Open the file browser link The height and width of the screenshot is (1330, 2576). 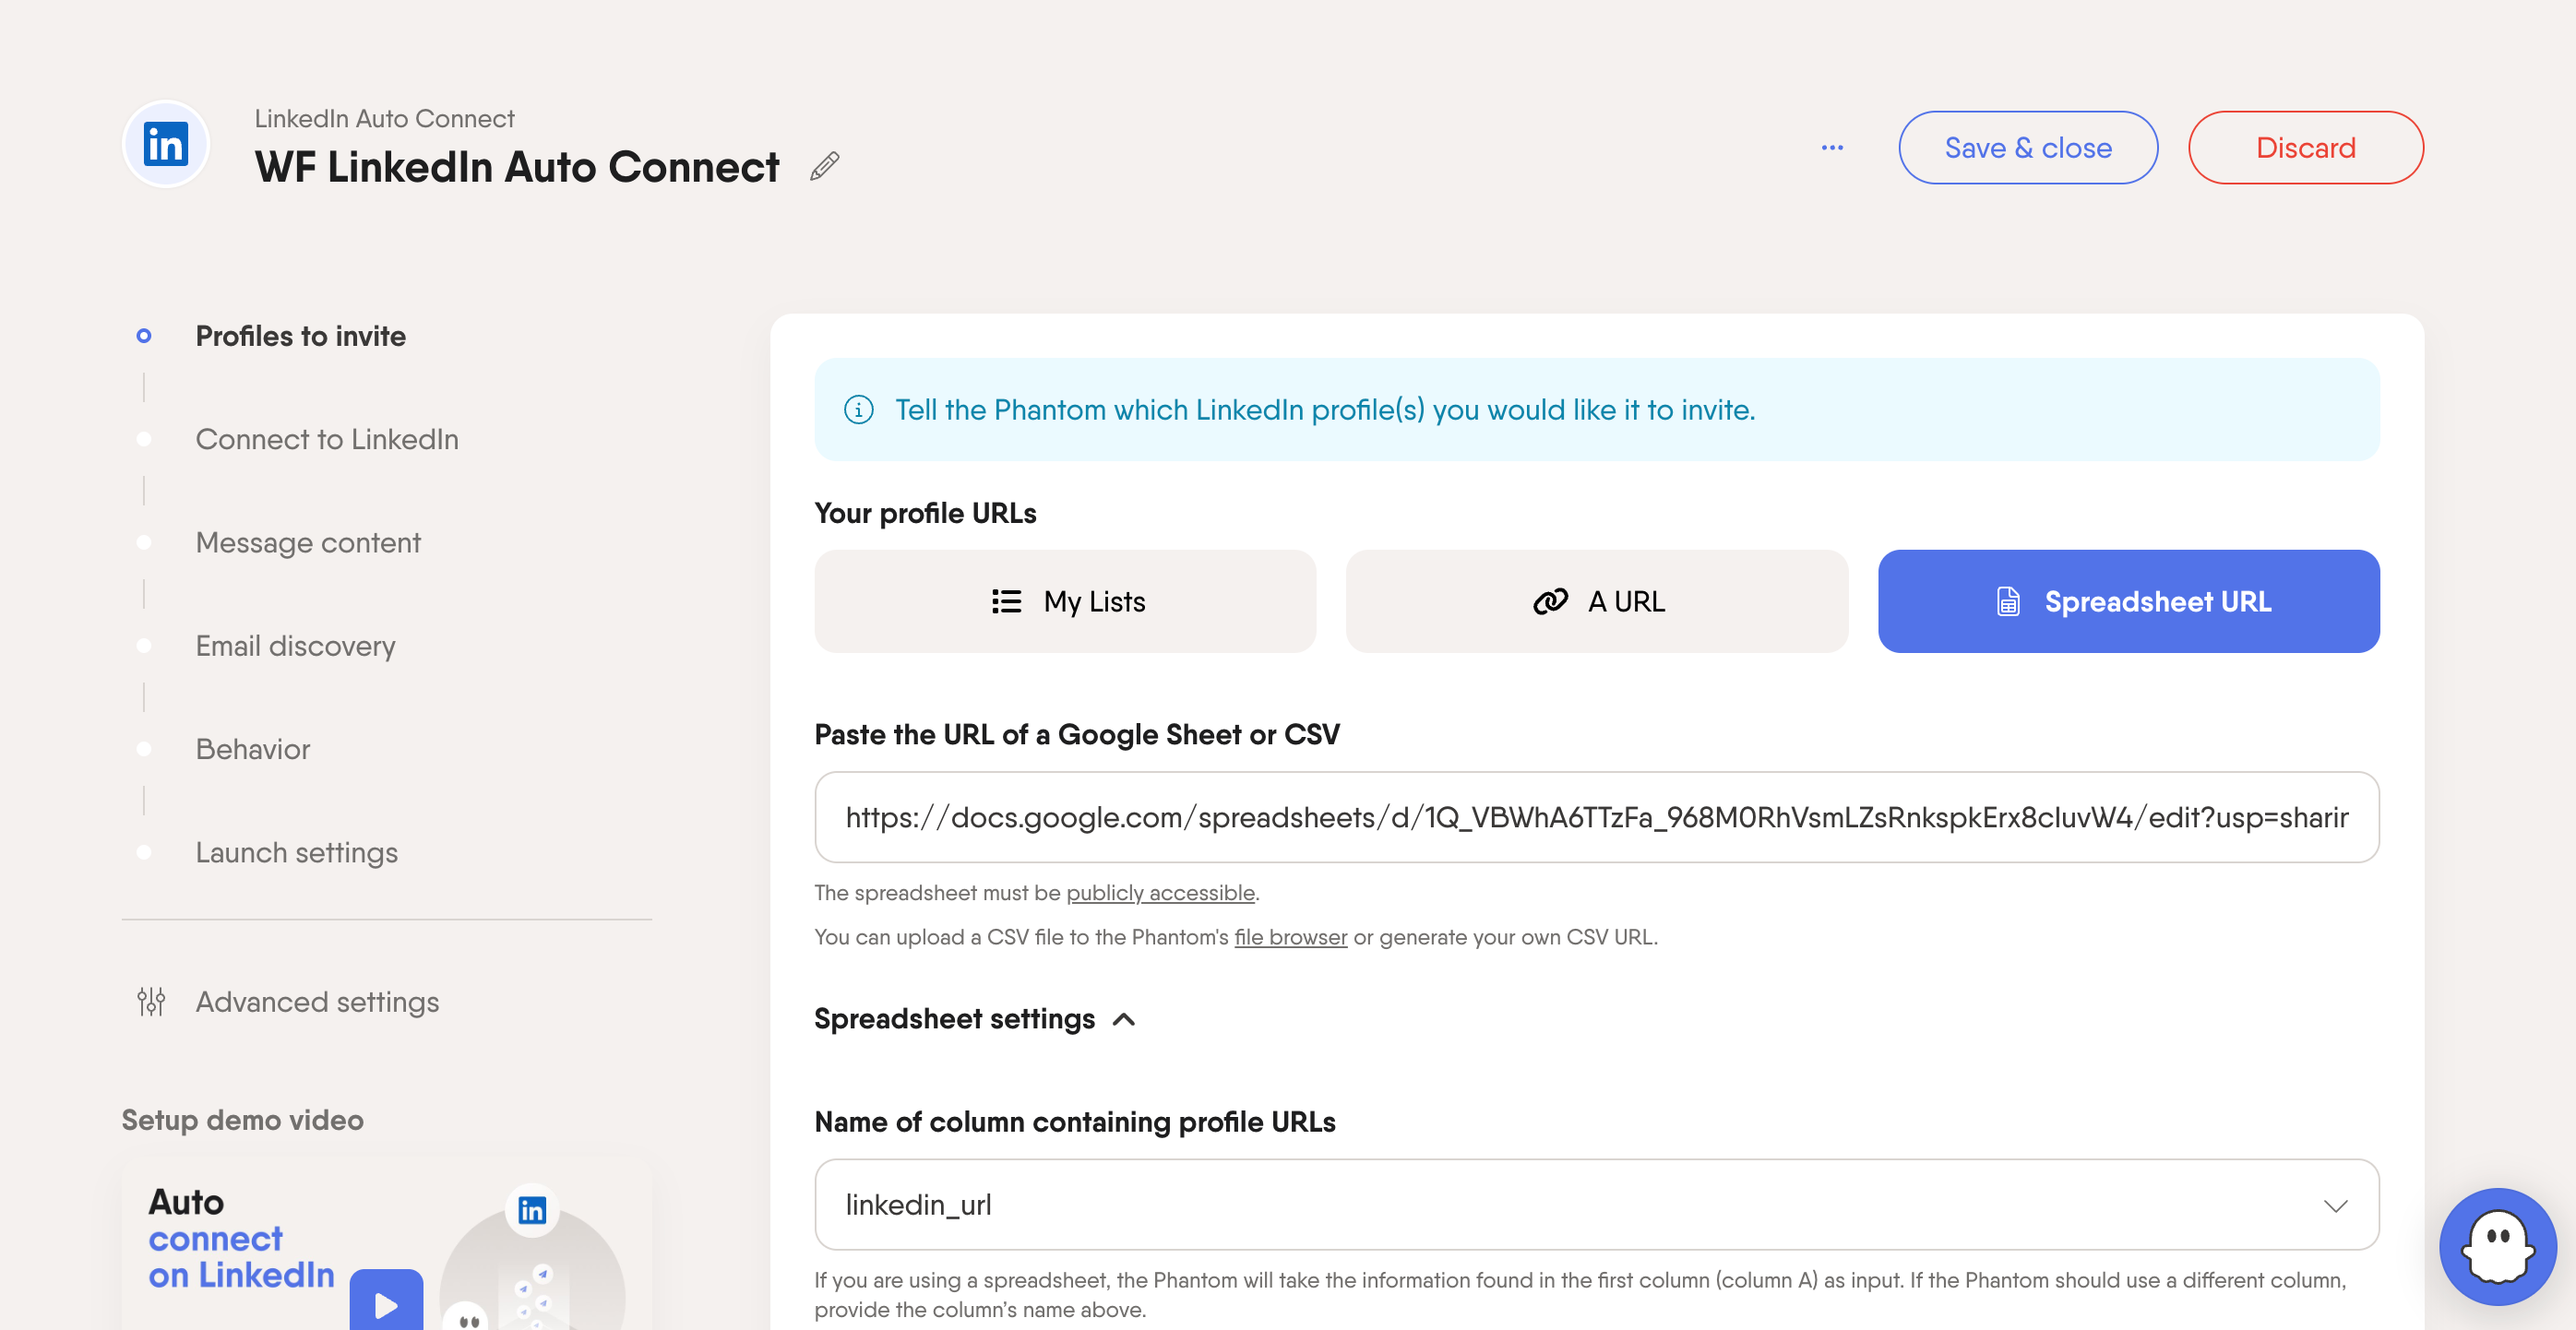tap(1290, 937)
